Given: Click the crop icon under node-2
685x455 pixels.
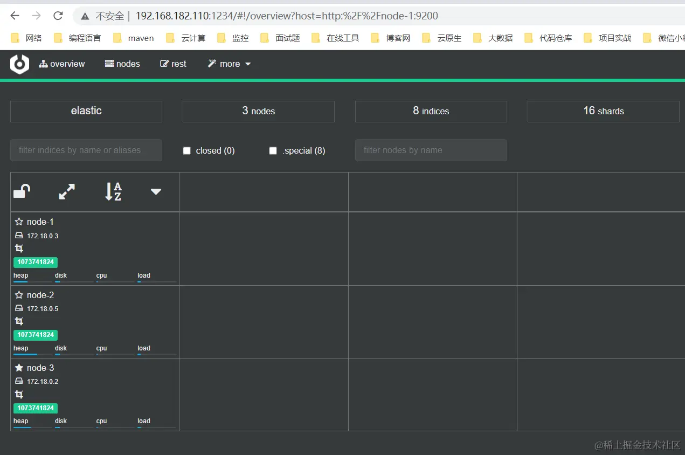Looking at the screenshot, I should tap(19, 321).
